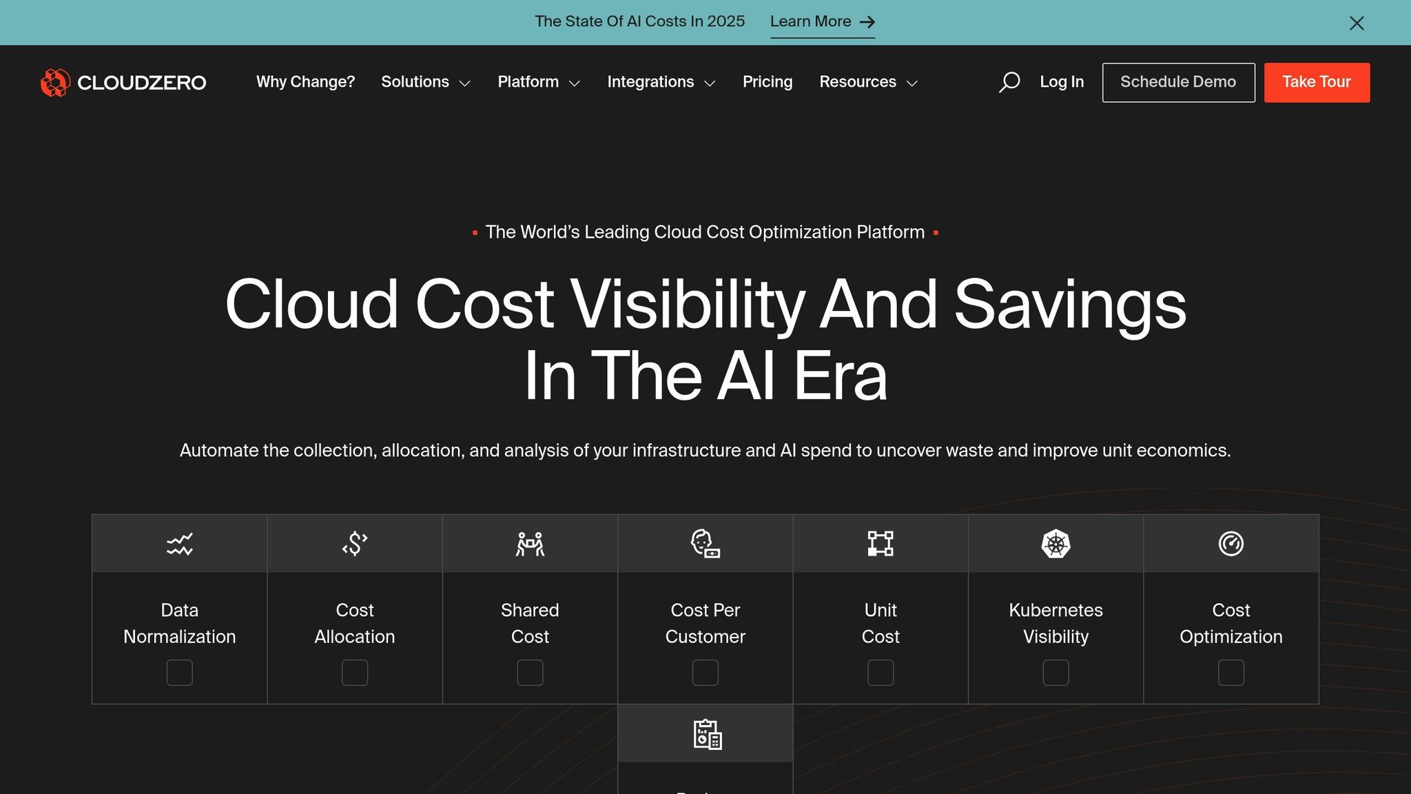Click the "Cost Optimization" card label
This screenshot has height=794, width=1411.
[x=1231, y=623]
